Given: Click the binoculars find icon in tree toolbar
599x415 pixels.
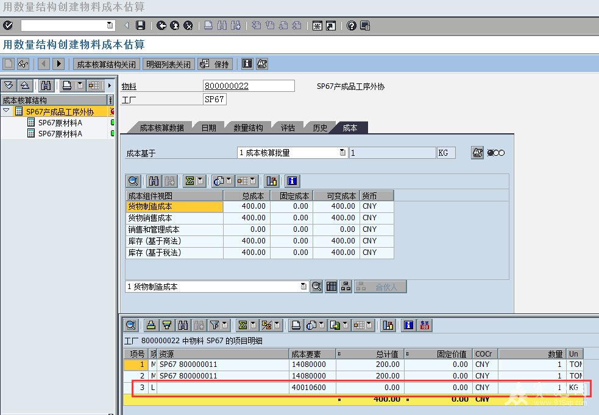Looking at the screenshot, I should pyautogui.click(x=46, y=85).
